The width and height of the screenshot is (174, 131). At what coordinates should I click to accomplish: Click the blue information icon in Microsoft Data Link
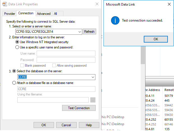pos(115,20)
